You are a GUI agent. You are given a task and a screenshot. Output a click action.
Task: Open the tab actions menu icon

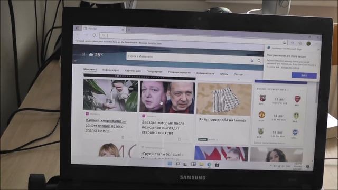(78, 28)
